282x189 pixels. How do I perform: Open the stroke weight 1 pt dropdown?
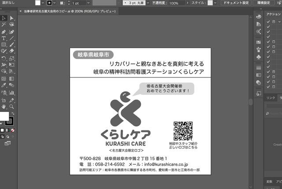(x=88, y=3)
